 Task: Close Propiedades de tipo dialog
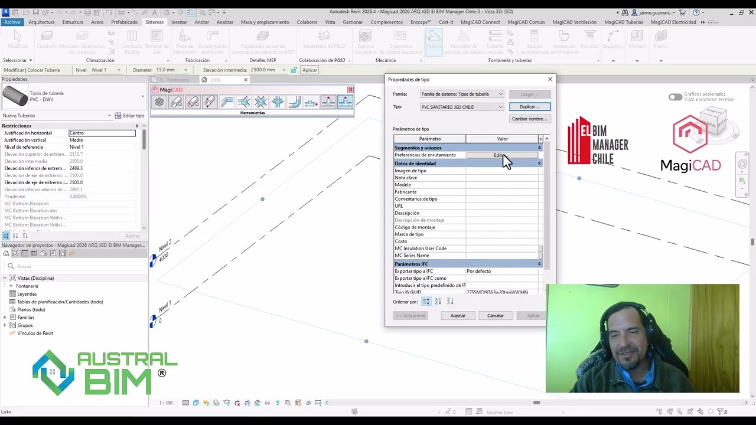(x=550, y=79)
